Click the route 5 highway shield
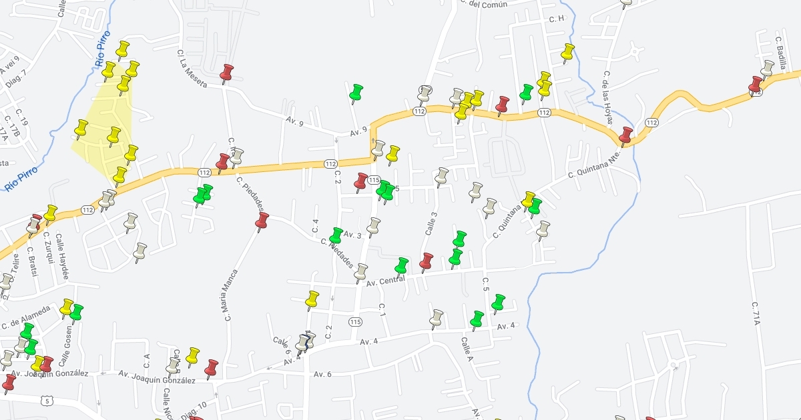Screen dimensions: 801x420 pos(45,399)
